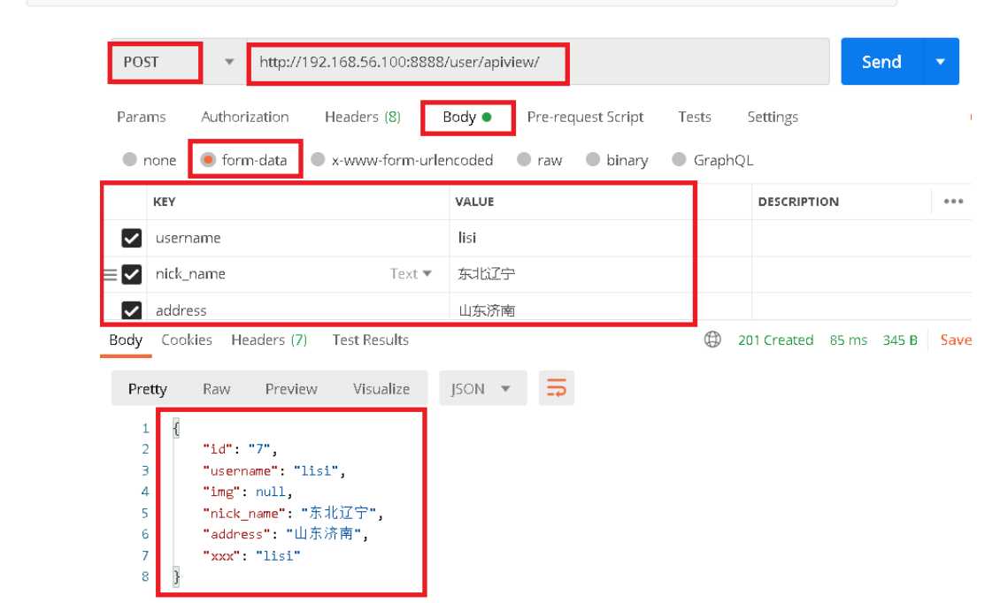Click the "xxx": "lisi" JSON line

tap(251, 556)
